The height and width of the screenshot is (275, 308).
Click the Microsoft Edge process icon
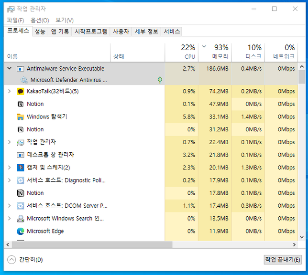pyautogui.click(x=21, y=231)
